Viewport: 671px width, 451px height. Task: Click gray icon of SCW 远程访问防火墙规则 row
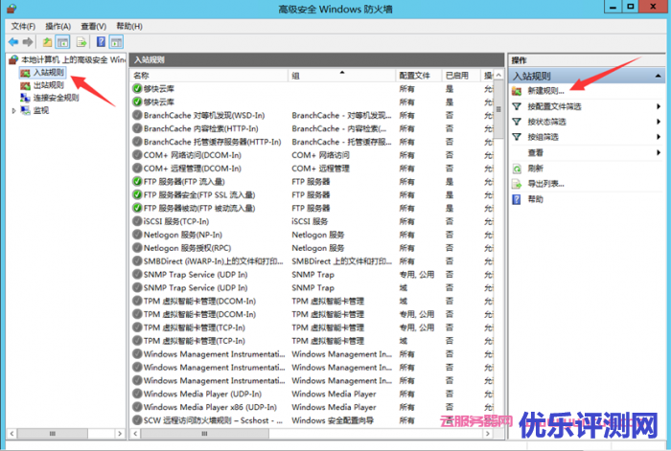[x=137, y=420]
